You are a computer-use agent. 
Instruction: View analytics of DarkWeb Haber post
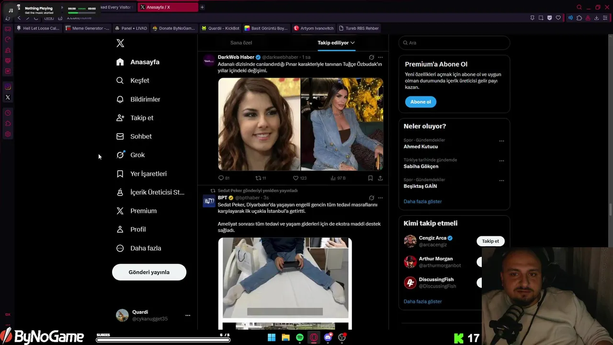pyautogui.click(x=338, y=178)
